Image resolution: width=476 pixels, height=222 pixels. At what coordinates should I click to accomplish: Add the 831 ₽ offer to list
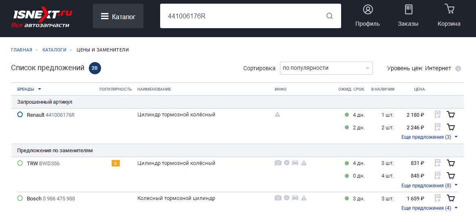437,163
